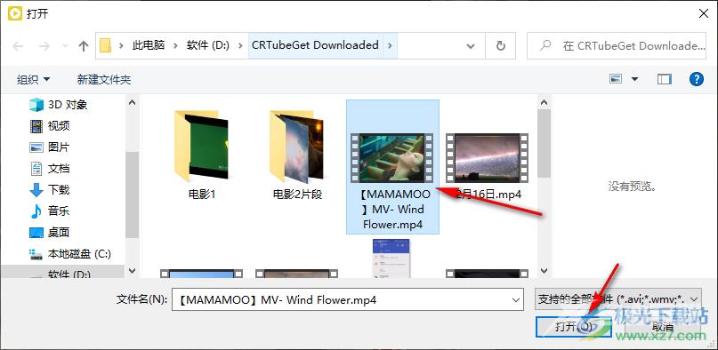Click the search box for CRTubeGet Downloaded
This screenshot has height=350, width=718.
click(x=617, y=45)
